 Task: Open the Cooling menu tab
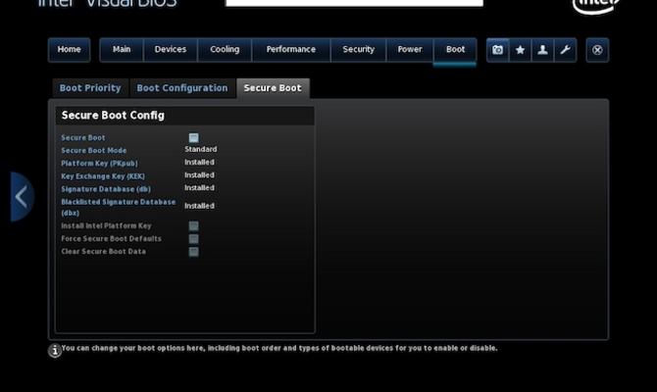click(225, 50)
